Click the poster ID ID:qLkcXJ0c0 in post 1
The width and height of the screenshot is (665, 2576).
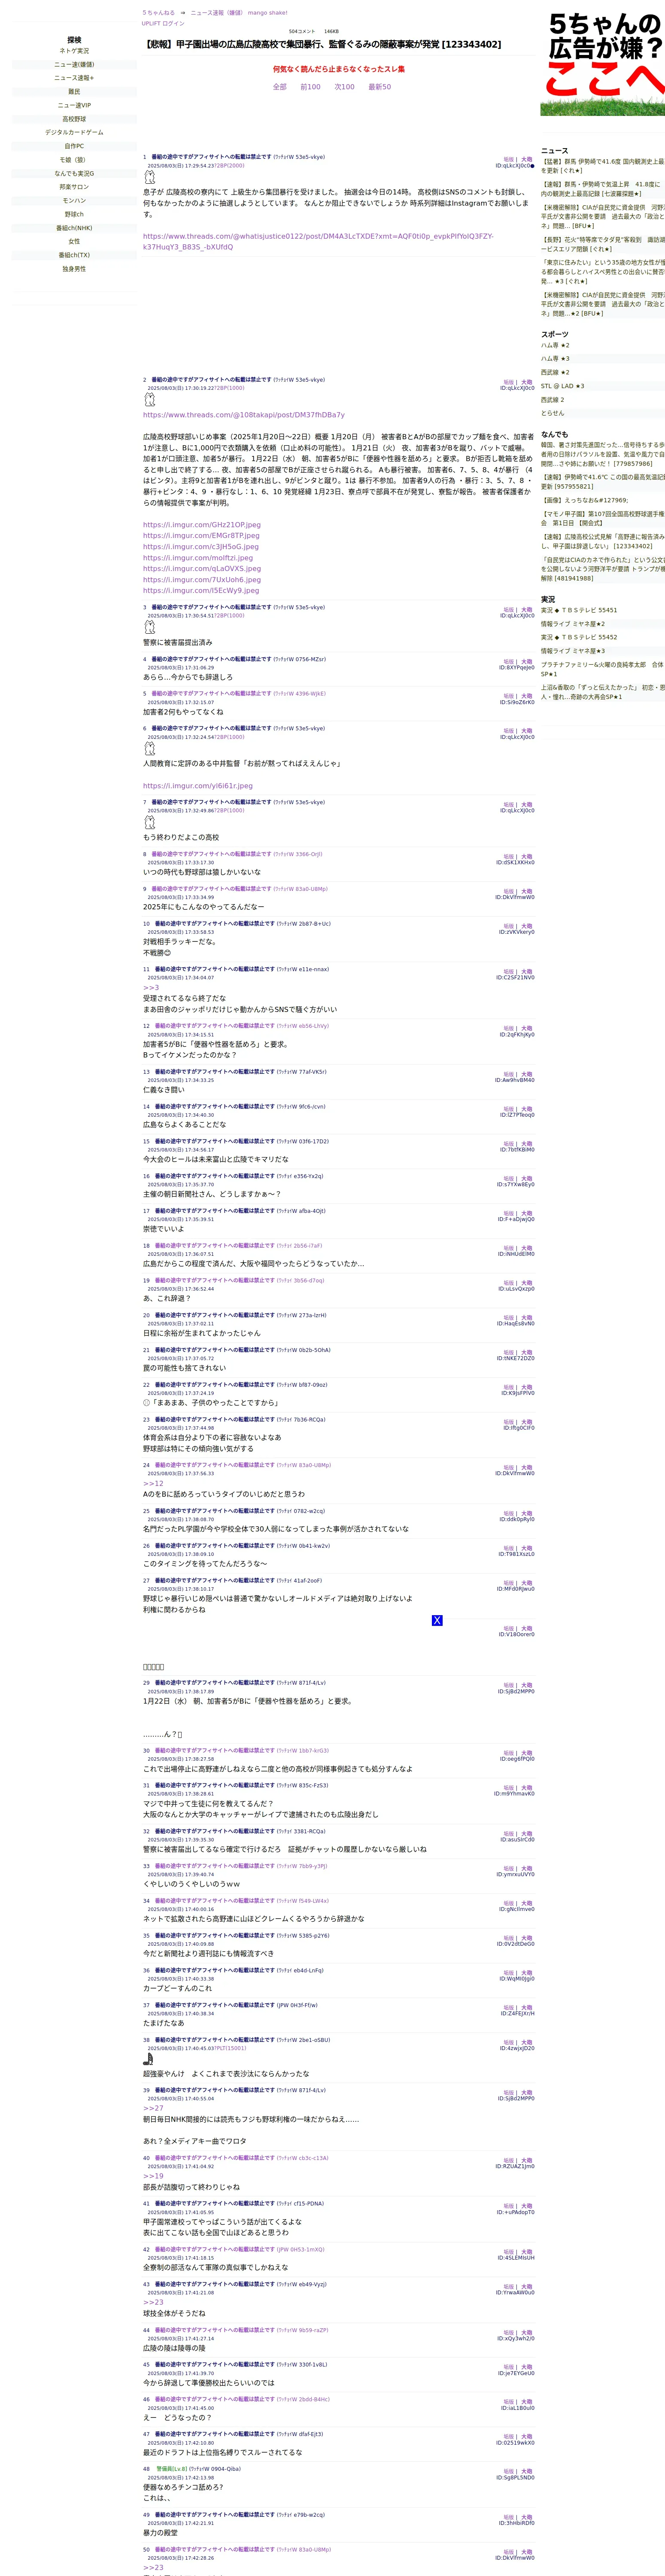(x=514, y=166)
